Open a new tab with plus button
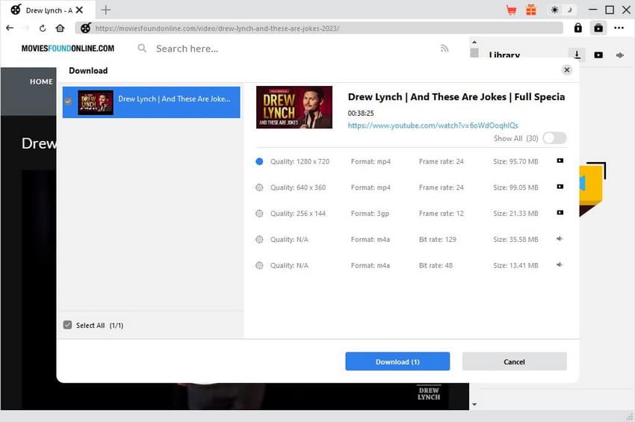Image resolution: width=635 pixels, height=422 pixels. tap(105, 10)
